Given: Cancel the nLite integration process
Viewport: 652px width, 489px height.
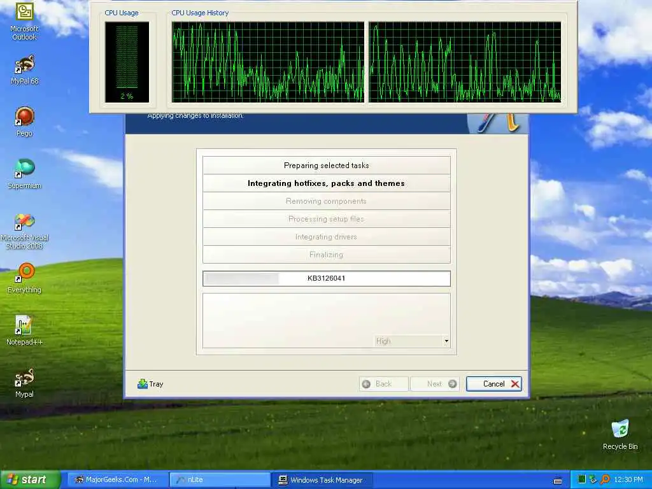Looking at the screenshot, I should pyautogui.click(x=493, y=384).
